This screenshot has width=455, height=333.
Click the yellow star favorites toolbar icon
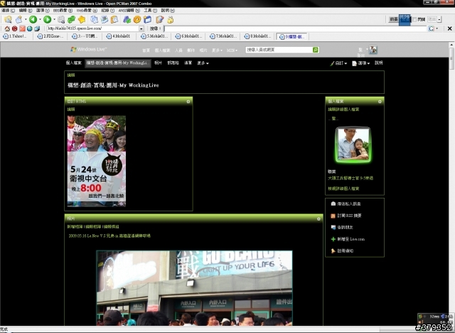82,19
